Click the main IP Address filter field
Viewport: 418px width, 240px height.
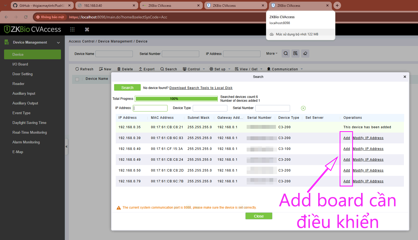(x=242, y=54)
